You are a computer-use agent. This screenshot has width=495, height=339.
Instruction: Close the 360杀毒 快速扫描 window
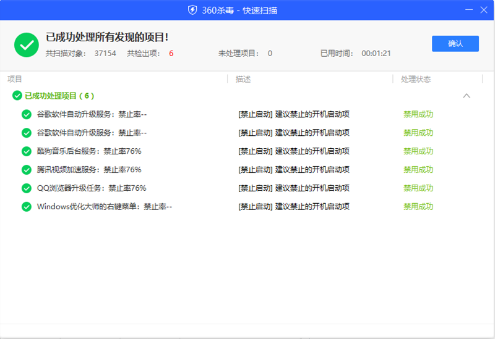point(484,10)
